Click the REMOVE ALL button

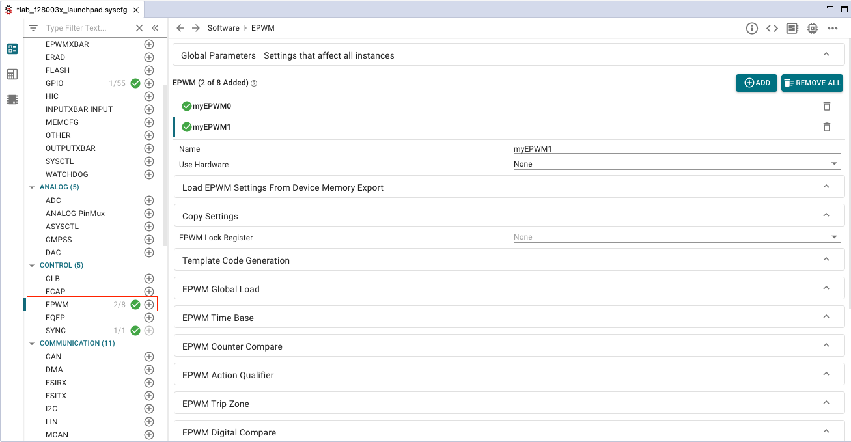tap(812, 83)
